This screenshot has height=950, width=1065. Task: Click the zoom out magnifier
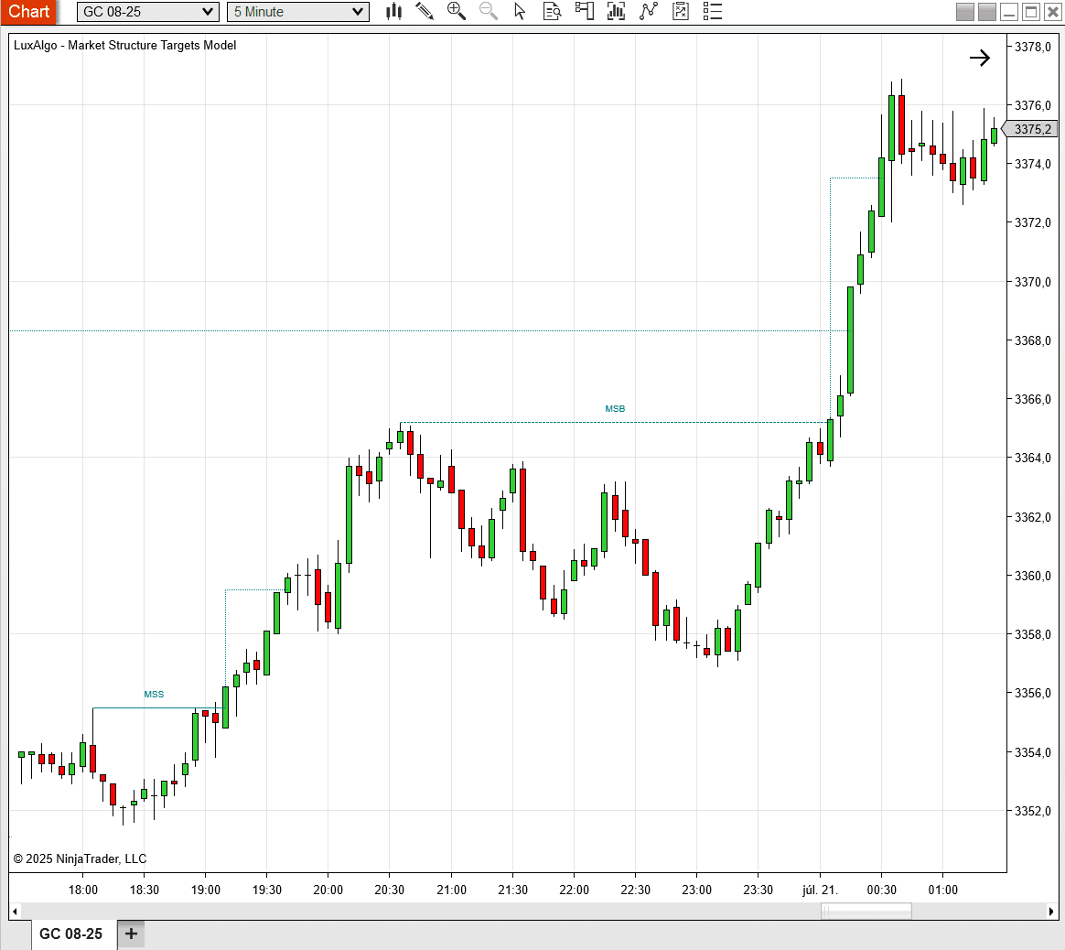489,12
